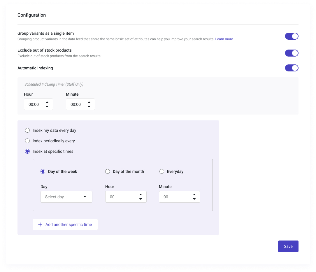This screenshot has width=316, height=272.
Task: Increment specific time Minute stepper up
Action: point(194,195)
